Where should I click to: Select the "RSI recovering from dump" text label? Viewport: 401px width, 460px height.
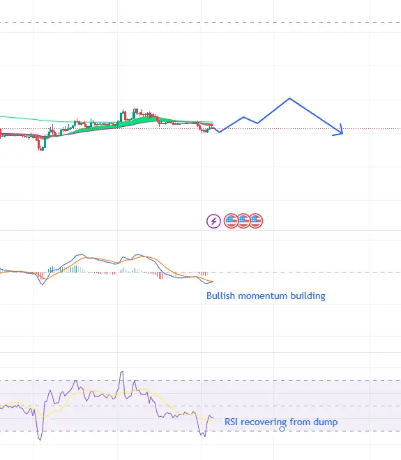coord(281,422)
